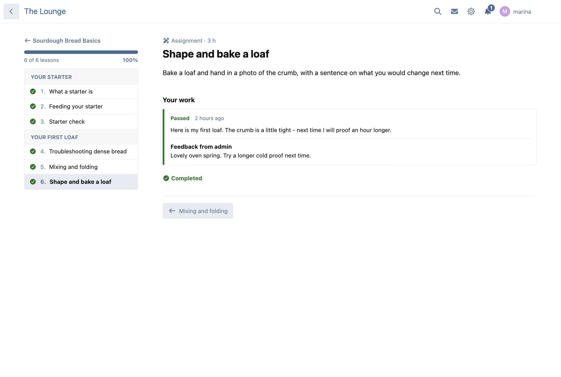Click the Shape and bake a loaf page title
561x377 pixels.
coord(216,54)
